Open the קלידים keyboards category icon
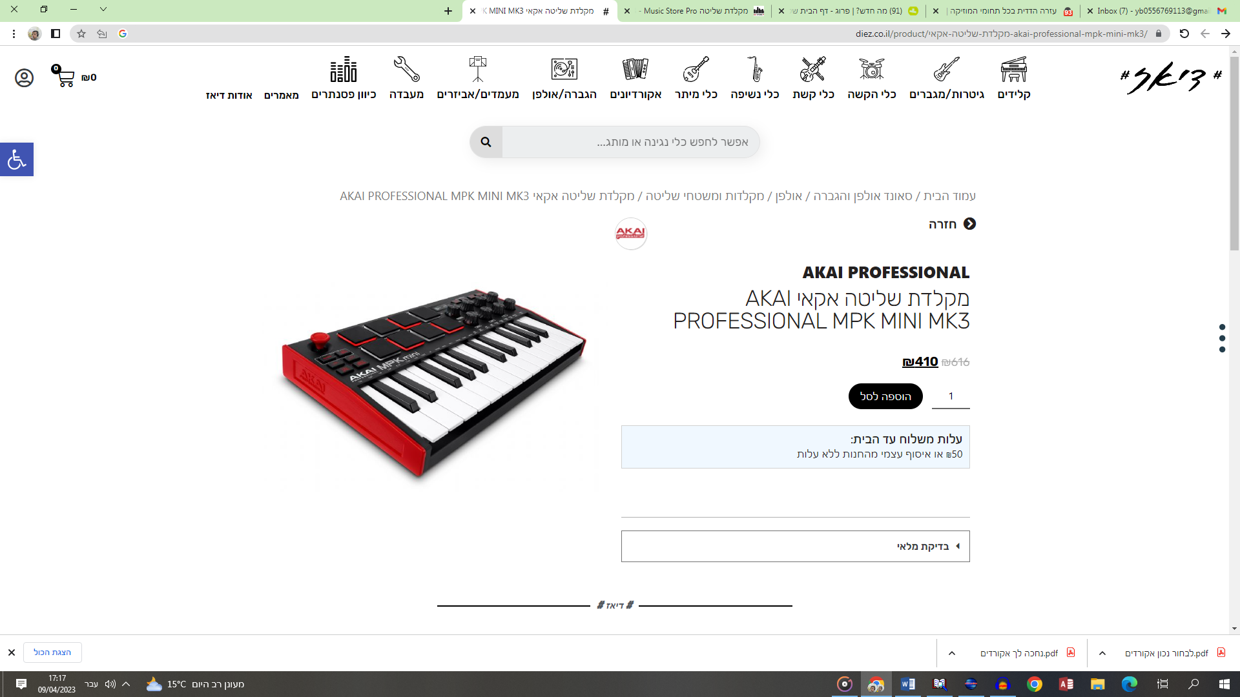Viewport: 1240px width, 697px height. tap(1013, 69)
